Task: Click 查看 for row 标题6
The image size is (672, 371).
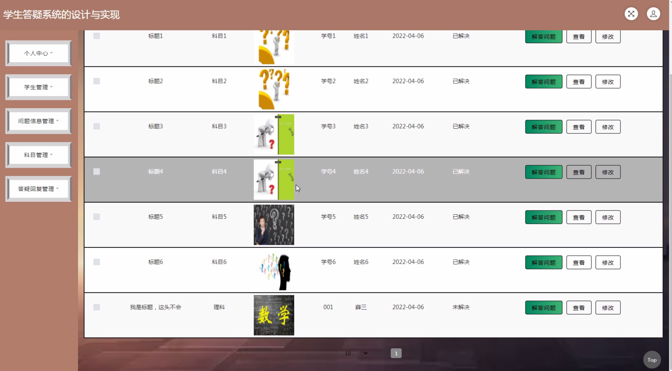Action: 579,262
